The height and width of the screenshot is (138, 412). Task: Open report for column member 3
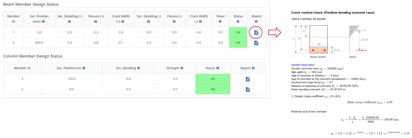click(x=247, y=79)
